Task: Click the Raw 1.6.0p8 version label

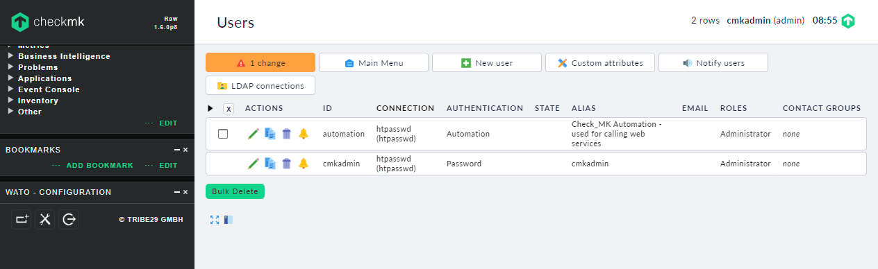Action: point(165,23)
